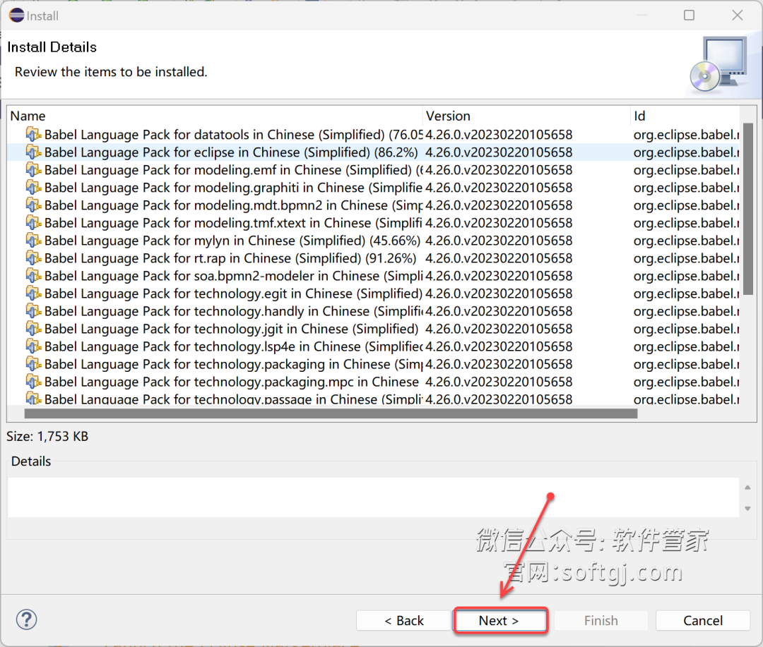Viewport: 763px width, 647px height.
Task: Select the modeling.emf language pack icon
Action: 33,169
